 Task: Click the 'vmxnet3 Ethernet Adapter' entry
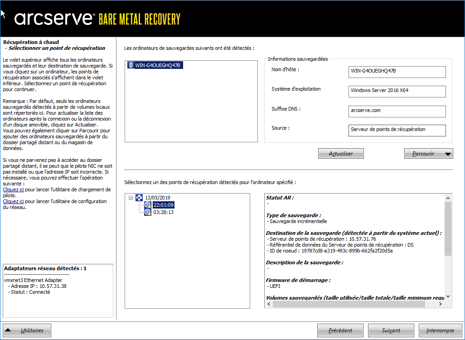pos(33,280)
